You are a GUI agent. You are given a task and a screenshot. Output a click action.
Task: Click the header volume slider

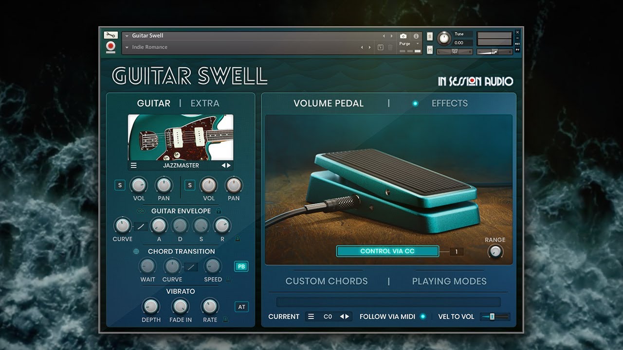point(495,52)
